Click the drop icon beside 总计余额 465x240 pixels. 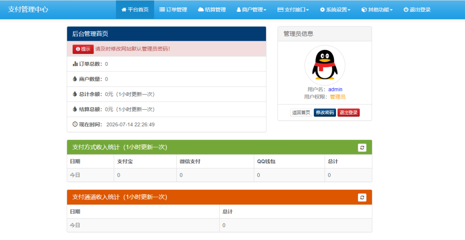click(x=75, y=94)
